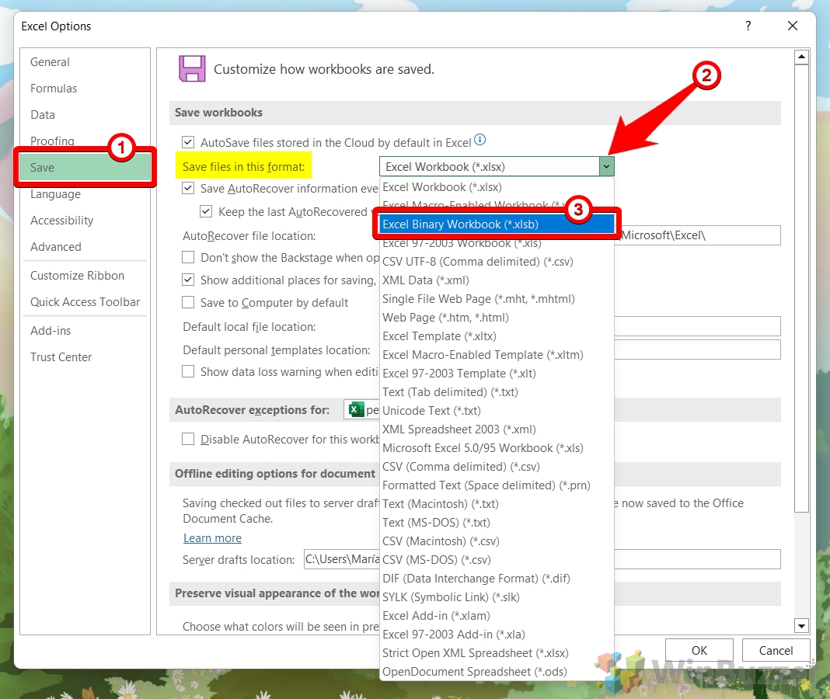
Task: Switch to the Add-ins category
Action: tap(85, 331)
